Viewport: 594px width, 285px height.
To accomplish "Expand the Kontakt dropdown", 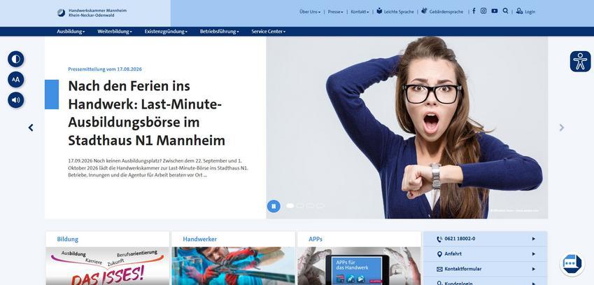I will point(360,12).
